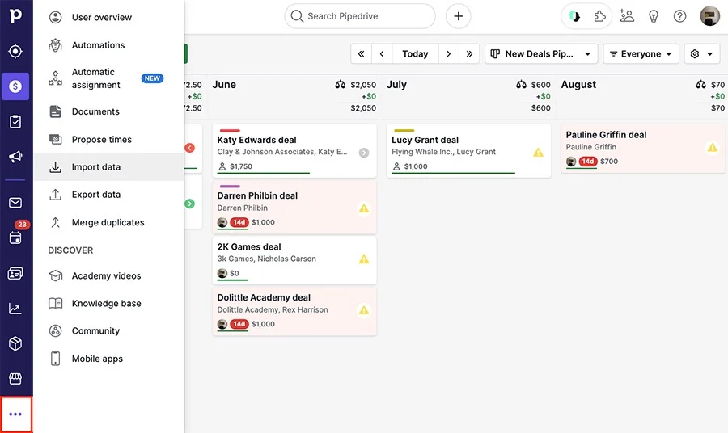Select Import data menu item

pos(109,167)
